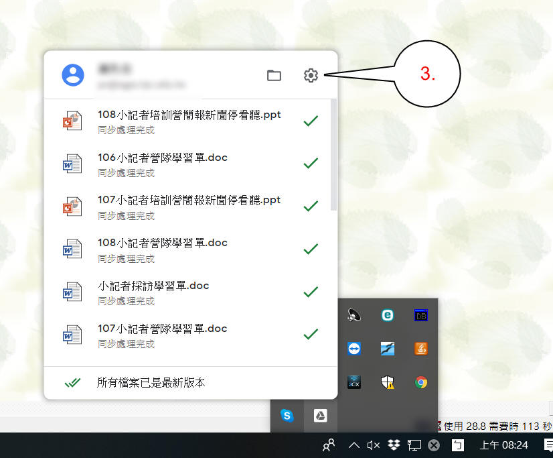Open the Google Drive settings gear
The height and width of the screenshot is (458, 553).
[311, 75]
